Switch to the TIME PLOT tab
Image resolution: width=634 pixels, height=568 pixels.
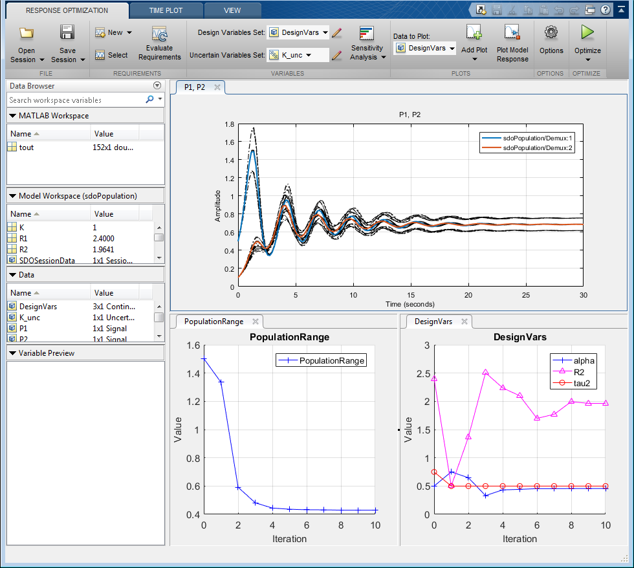pyautogui.click(x=166, y=10)
